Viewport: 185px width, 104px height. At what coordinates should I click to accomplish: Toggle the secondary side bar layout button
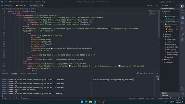click(x=167, y=2)
